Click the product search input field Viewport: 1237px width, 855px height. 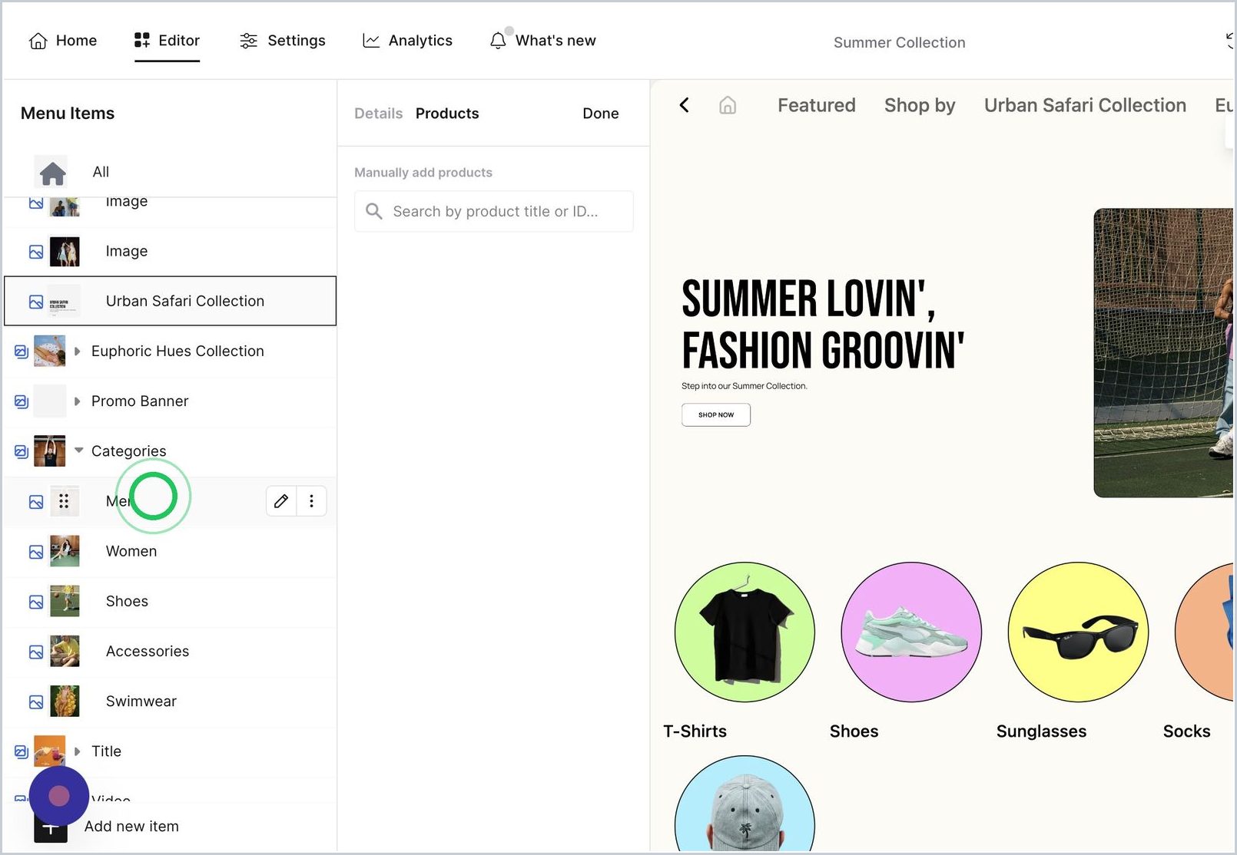(x=494, y=211)
